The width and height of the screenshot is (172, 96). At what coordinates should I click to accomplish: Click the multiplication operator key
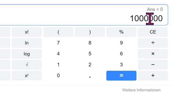pyautogui.click(x=153, y=54)
